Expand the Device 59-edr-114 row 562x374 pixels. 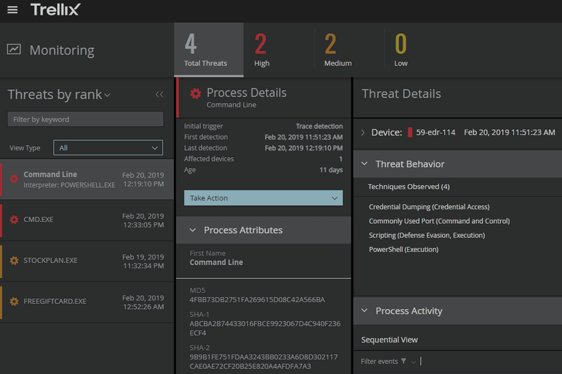click(363, 133)
